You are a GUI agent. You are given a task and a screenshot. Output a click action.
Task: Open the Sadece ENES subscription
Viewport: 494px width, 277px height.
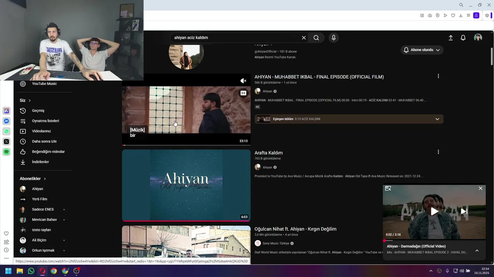coord(43,209)
